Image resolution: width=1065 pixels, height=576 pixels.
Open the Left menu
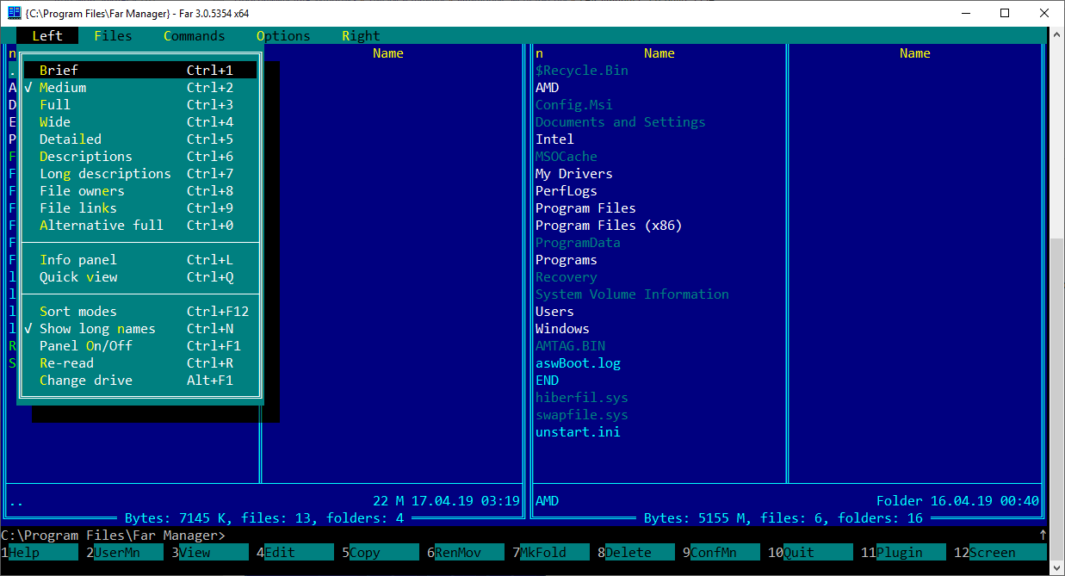click(47, 36)
